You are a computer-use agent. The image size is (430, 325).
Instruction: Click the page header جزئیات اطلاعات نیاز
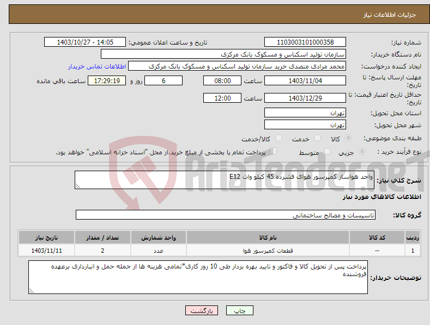click(x=390, y=15)
